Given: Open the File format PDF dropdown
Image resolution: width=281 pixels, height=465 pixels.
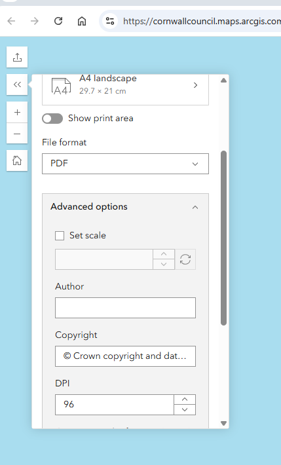Looking at the screenshot, I should coord(125,164).
